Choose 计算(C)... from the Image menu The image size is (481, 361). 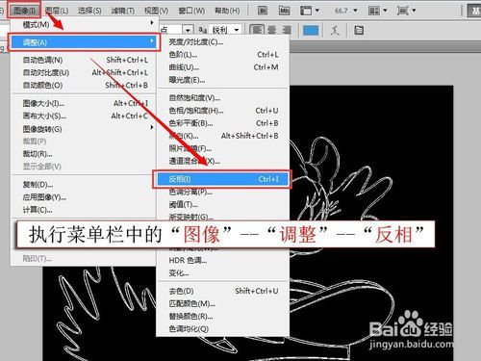point(84,210)
